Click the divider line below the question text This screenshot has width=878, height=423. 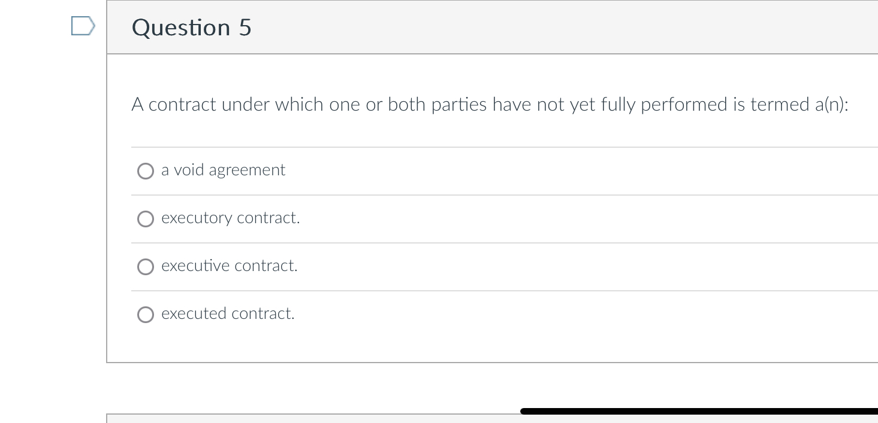(x=489, y=147)
